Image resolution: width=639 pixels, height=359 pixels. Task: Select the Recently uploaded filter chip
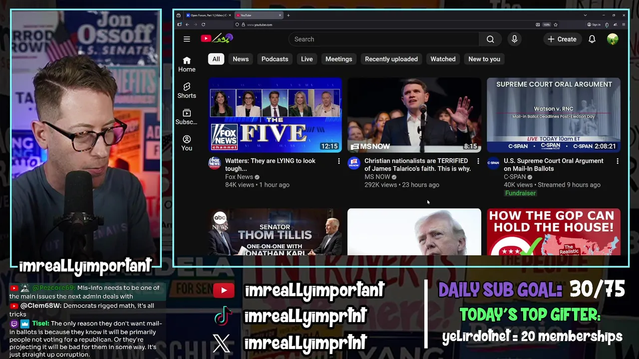point(391,59)
